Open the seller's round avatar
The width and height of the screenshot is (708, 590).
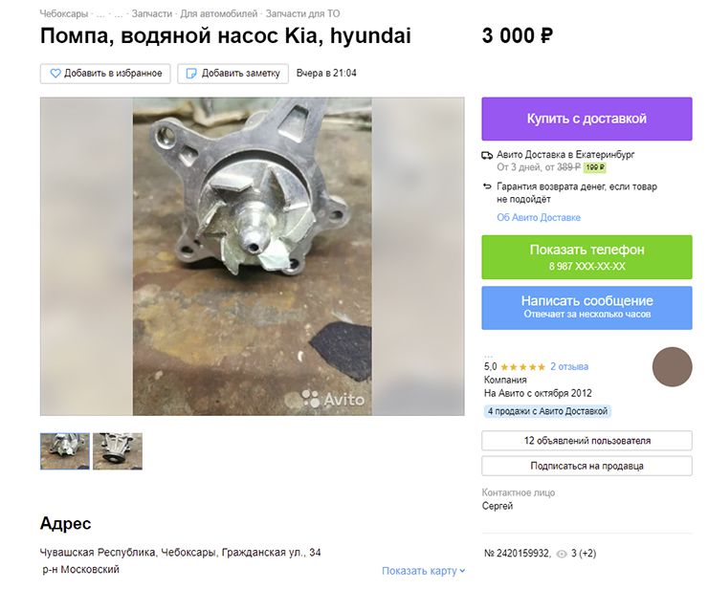pos(672,366)
